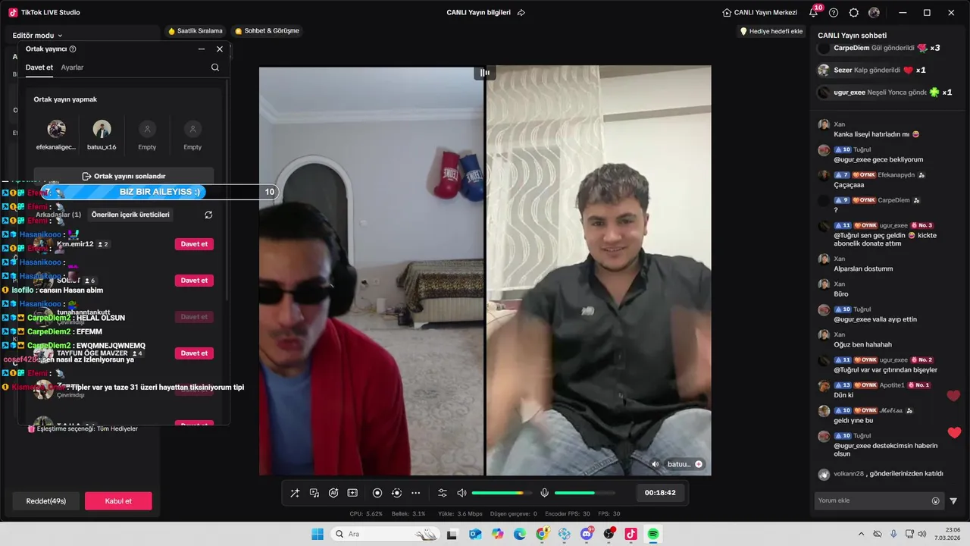
Task: Open the profile avatar in title bar
Action: (874, 13)
